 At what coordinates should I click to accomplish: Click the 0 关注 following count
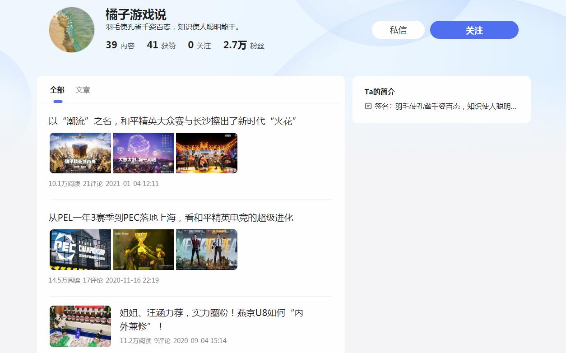199,45
